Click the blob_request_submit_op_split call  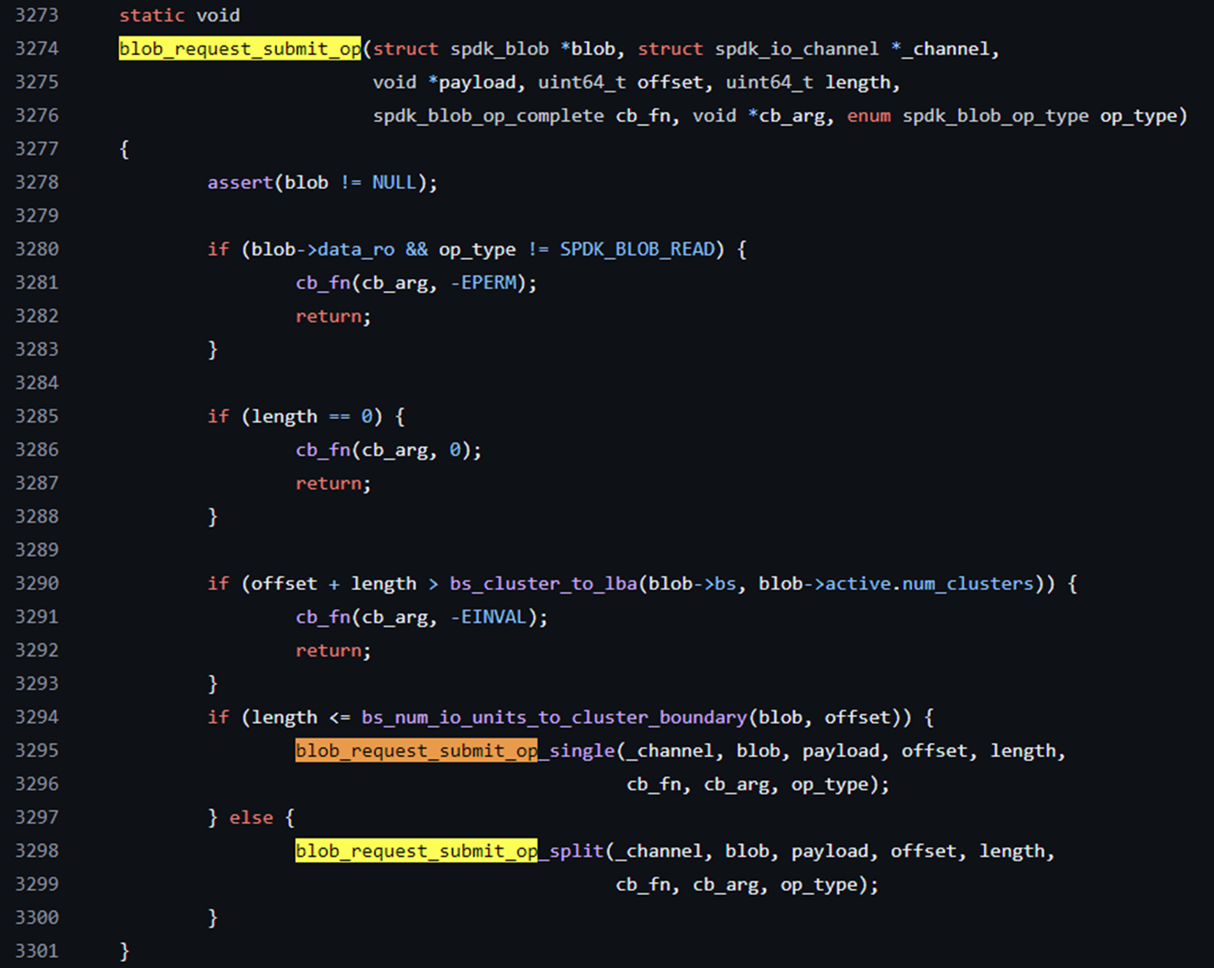coord(450,851)
